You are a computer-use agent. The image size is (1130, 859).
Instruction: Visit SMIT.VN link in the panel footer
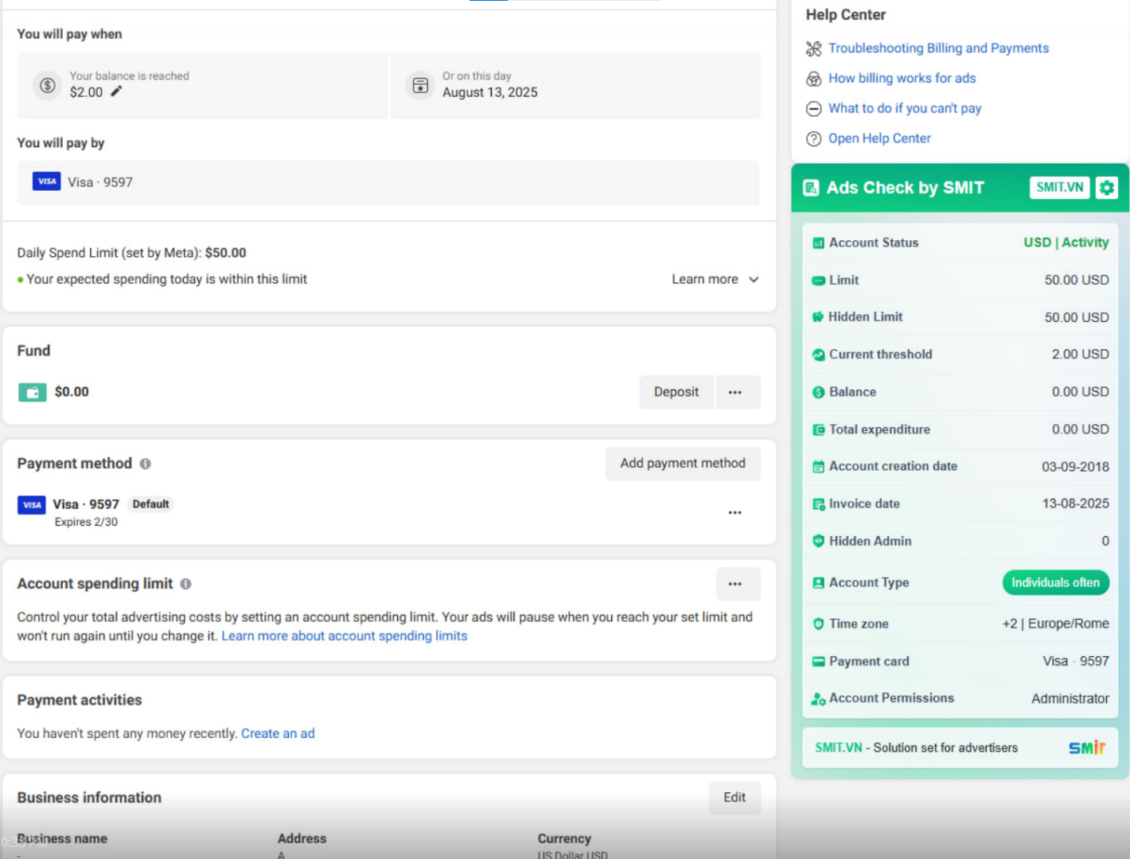point(839,748)
